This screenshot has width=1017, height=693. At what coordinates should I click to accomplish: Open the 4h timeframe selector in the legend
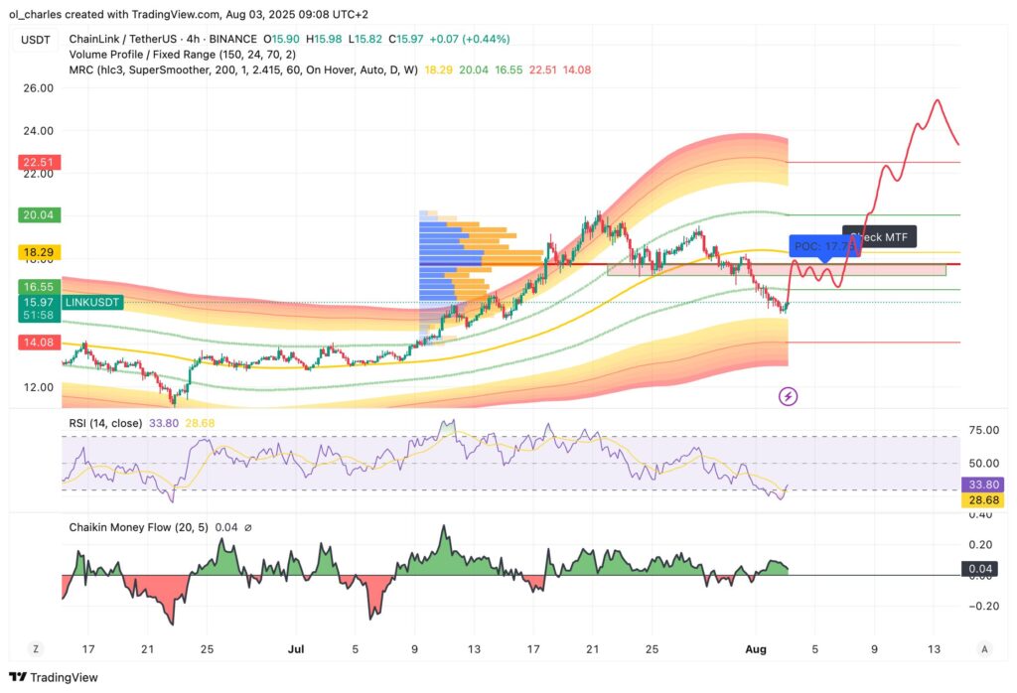coord(194,39)
